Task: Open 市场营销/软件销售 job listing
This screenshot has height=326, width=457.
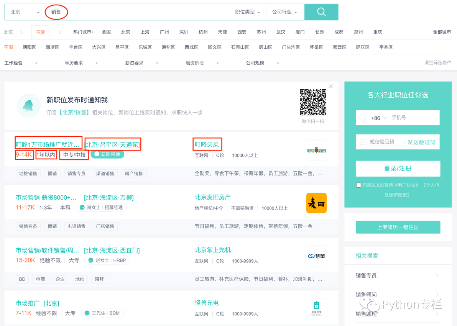Action: (48, 250)
